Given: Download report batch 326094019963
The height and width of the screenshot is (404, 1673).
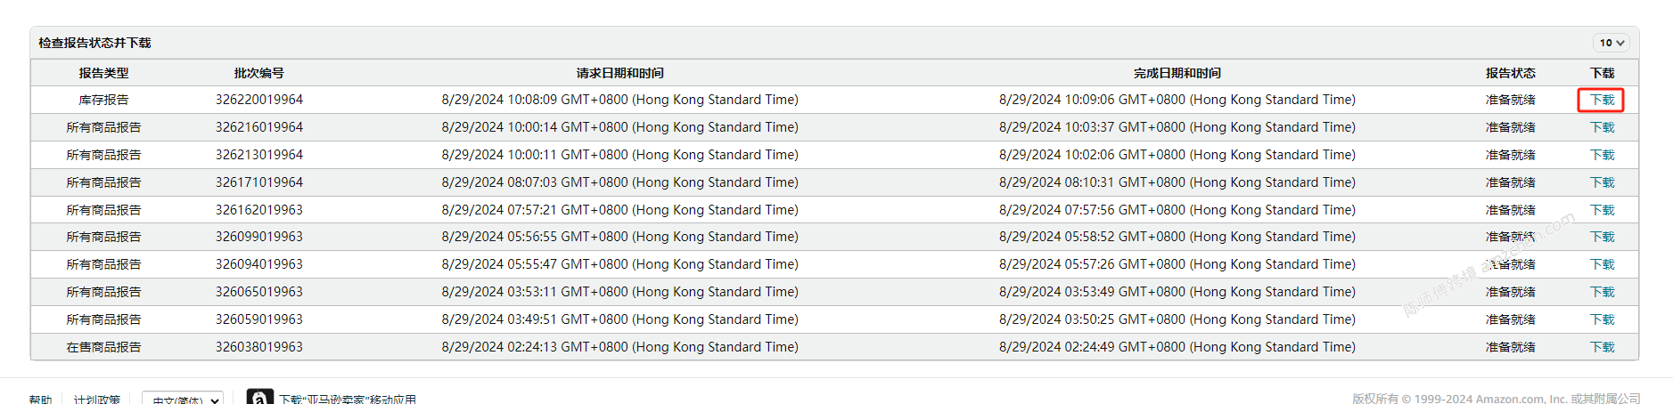Looking at the screenshot, I should (1602, 264).
